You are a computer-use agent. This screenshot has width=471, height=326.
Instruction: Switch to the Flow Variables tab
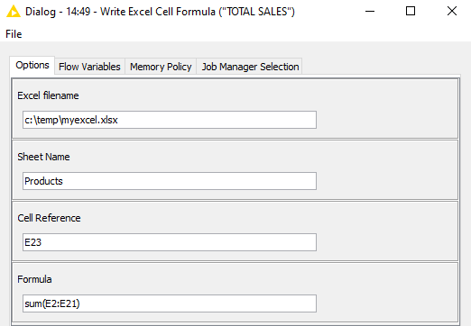click(x=89, y=67)
